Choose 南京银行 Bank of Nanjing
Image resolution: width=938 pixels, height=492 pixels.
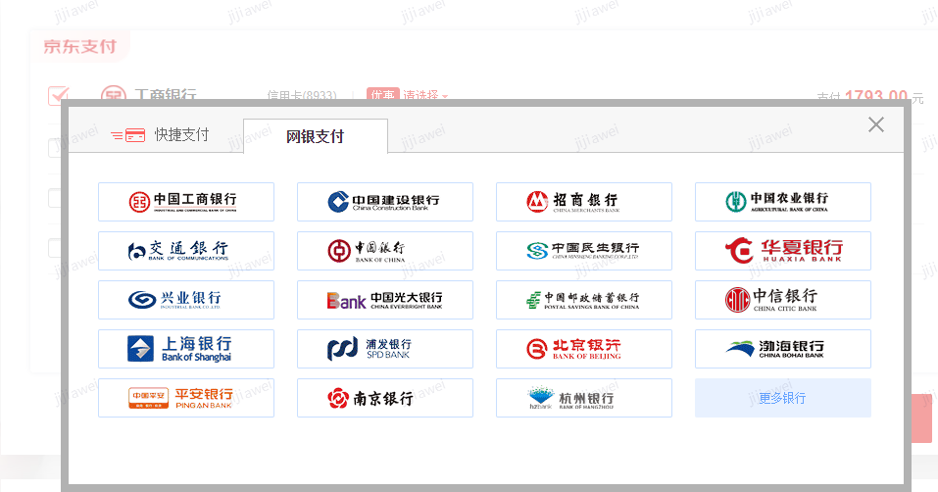(384, 398)
